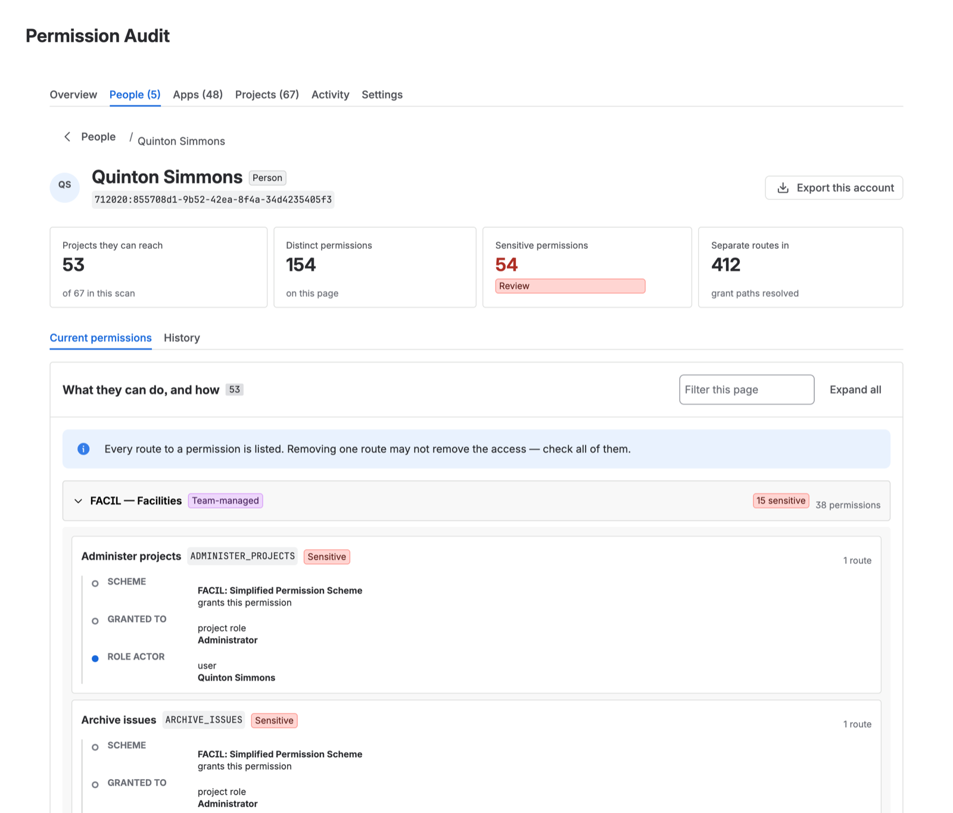
Task: Go to the Activity tab
Action: point(331,95)
